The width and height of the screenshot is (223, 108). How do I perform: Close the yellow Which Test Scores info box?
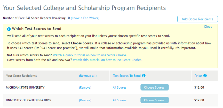click(x=208, y=27)
